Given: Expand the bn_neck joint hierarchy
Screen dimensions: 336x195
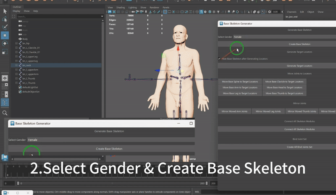Looking at the screenshot, I should click(x=16, y=66).
